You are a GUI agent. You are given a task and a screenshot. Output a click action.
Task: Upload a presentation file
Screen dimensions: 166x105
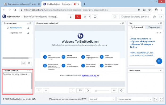click(39, 90)
